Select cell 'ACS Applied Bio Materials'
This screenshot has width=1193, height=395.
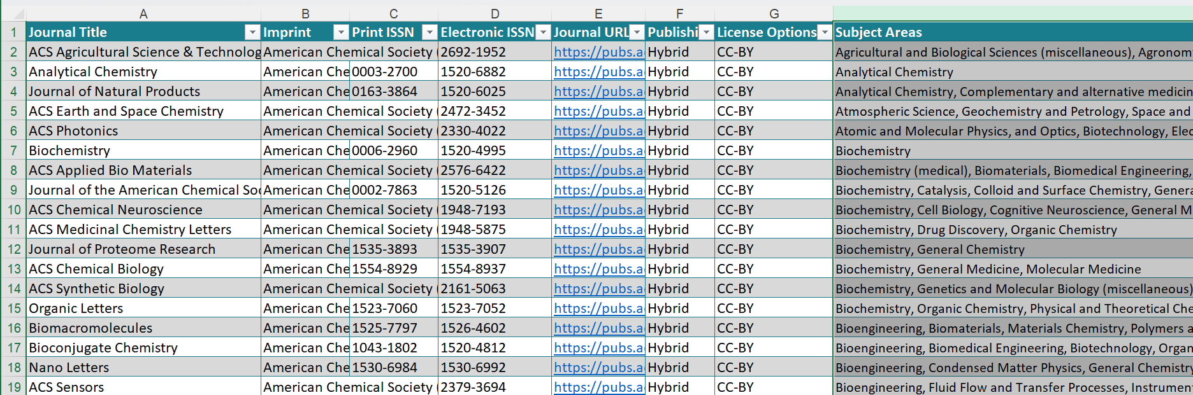pyautogui.click(x=143, y=170)
